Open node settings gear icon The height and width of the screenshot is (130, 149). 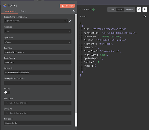[x=73, y=11]
